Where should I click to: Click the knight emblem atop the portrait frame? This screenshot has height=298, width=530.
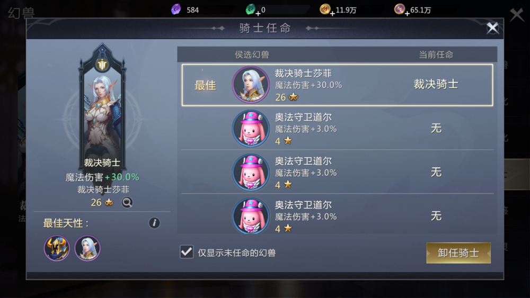(x=102, y=65)
